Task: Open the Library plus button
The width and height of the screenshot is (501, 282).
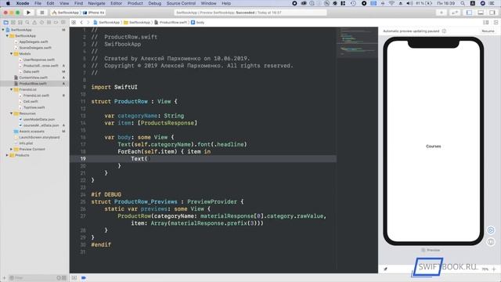Action: (442, 13)
